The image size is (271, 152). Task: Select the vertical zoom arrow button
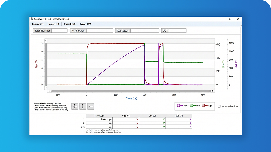click(x=83, y=106)
